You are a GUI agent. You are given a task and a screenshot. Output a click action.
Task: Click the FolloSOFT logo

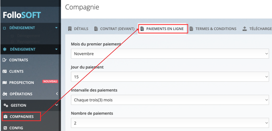(x=22, y=15)
